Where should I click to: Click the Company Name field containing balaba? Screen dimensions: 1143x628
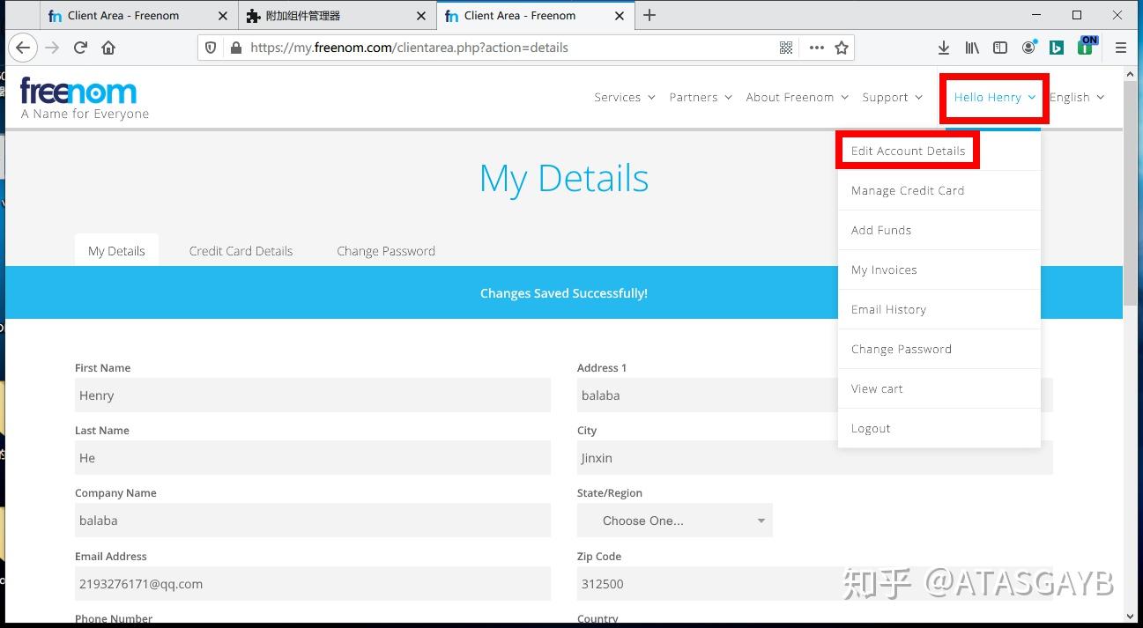tap(313, 521)
